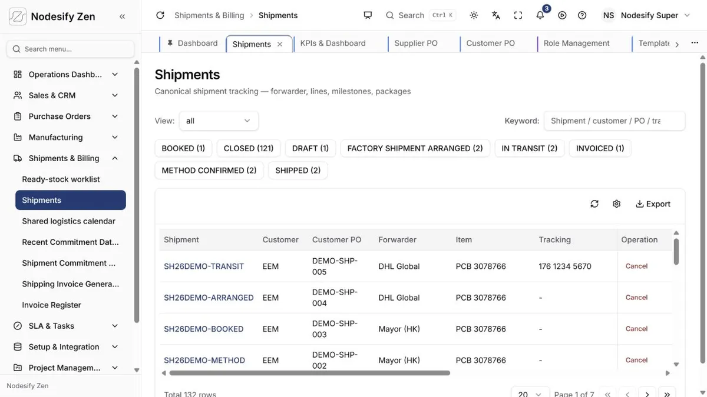Screen dimensions: 707x397
Task: Click the Operations Dashboard menu icon
Action: pyautogui.click(x=18, y=74)
